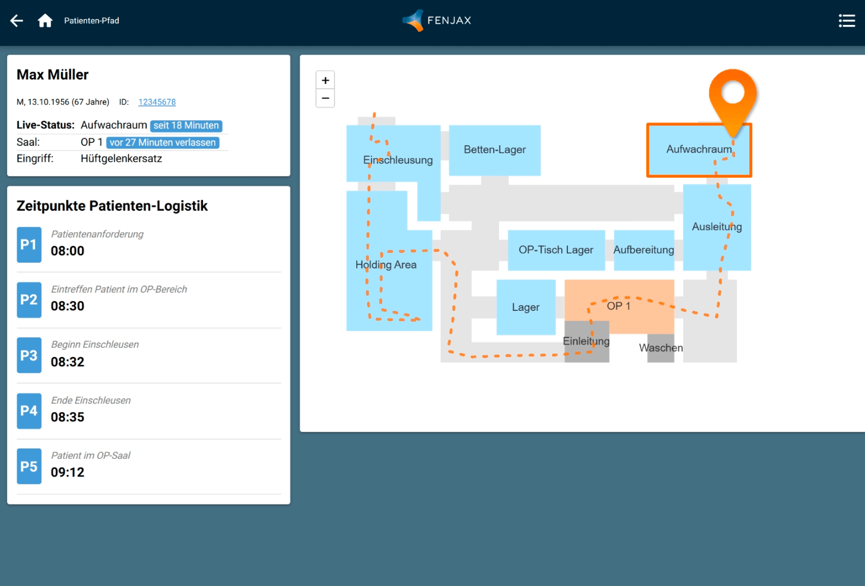The image size is (865, 586).
Task: Select the P4 timeline badge
Action: 29,411
